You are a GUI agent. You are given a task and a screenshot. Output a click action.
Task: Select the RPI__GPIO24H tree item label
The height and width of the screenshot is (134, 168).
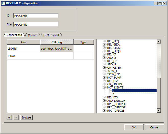click(117, 107)
